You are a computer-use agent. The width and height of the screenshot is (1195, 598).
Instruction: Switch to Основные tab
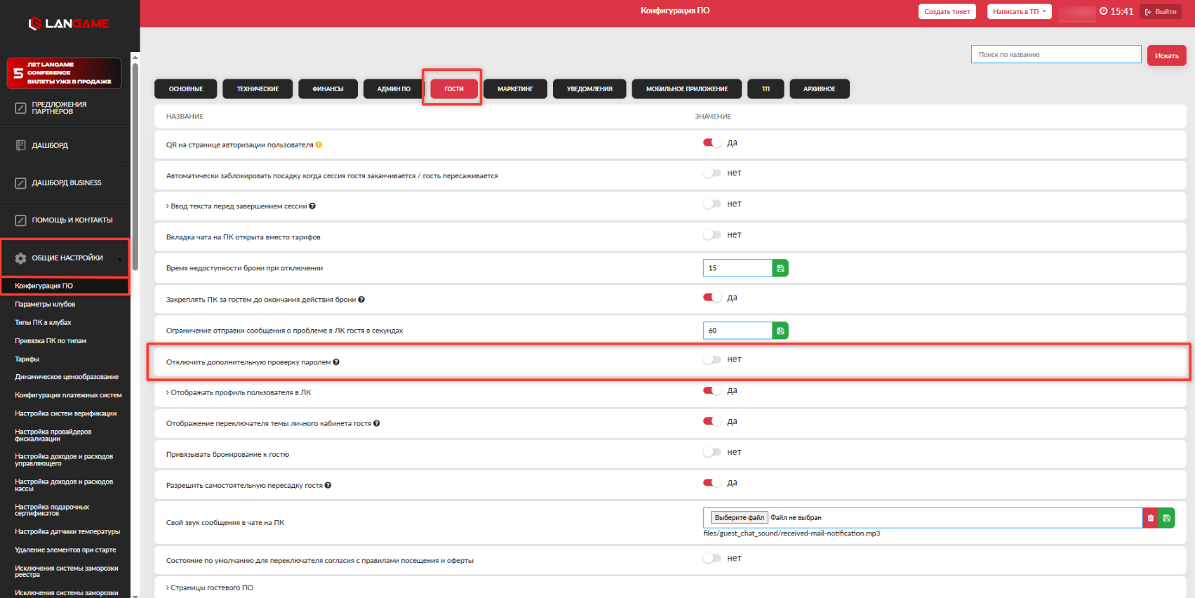coord(186,89)
